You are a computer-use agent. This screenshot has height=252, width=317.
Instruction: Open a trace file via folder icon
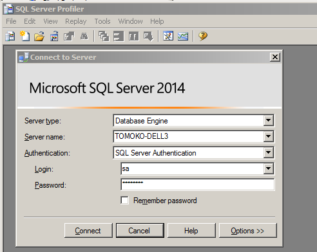pos(39,36)
